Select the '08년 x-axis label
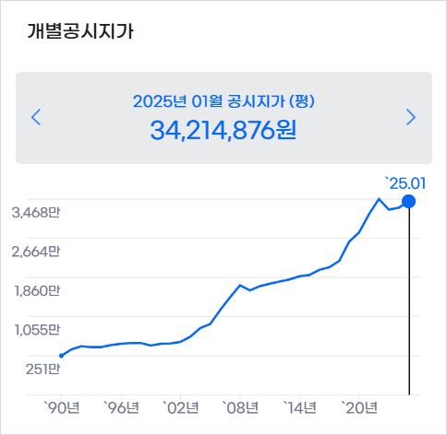The height and width of the screenshot is (435, 447). tap(240, 407)
